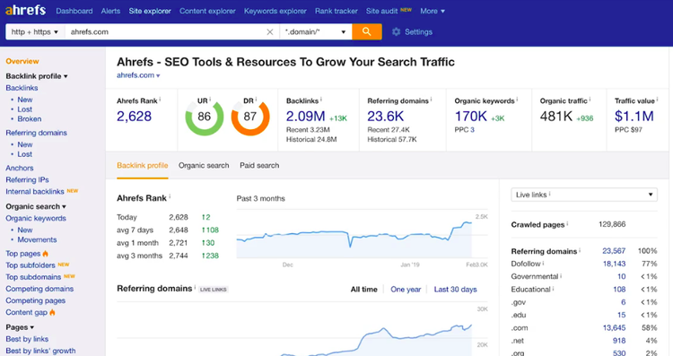Click the Ahrefs Rank past 3 months chart
This screenshot has width=673, height=356.
coord(362,235)
